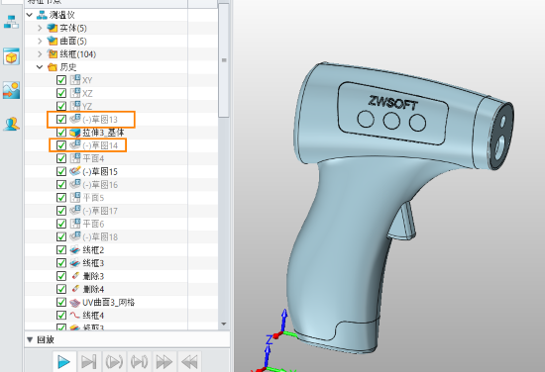The height and width of the screenshot is (372, 545).
Task: Select the 删除3 label
Action: tap(93, 276)
